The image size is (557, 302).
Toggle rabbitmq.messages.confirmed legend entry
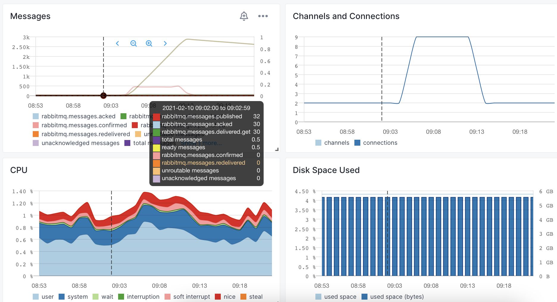coord(80,125)
